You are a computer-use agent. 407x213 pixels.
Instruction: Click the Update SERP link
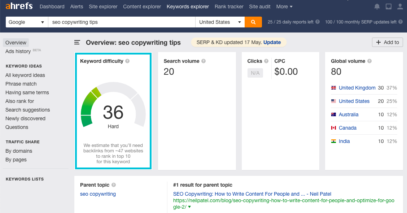(272, 42)
